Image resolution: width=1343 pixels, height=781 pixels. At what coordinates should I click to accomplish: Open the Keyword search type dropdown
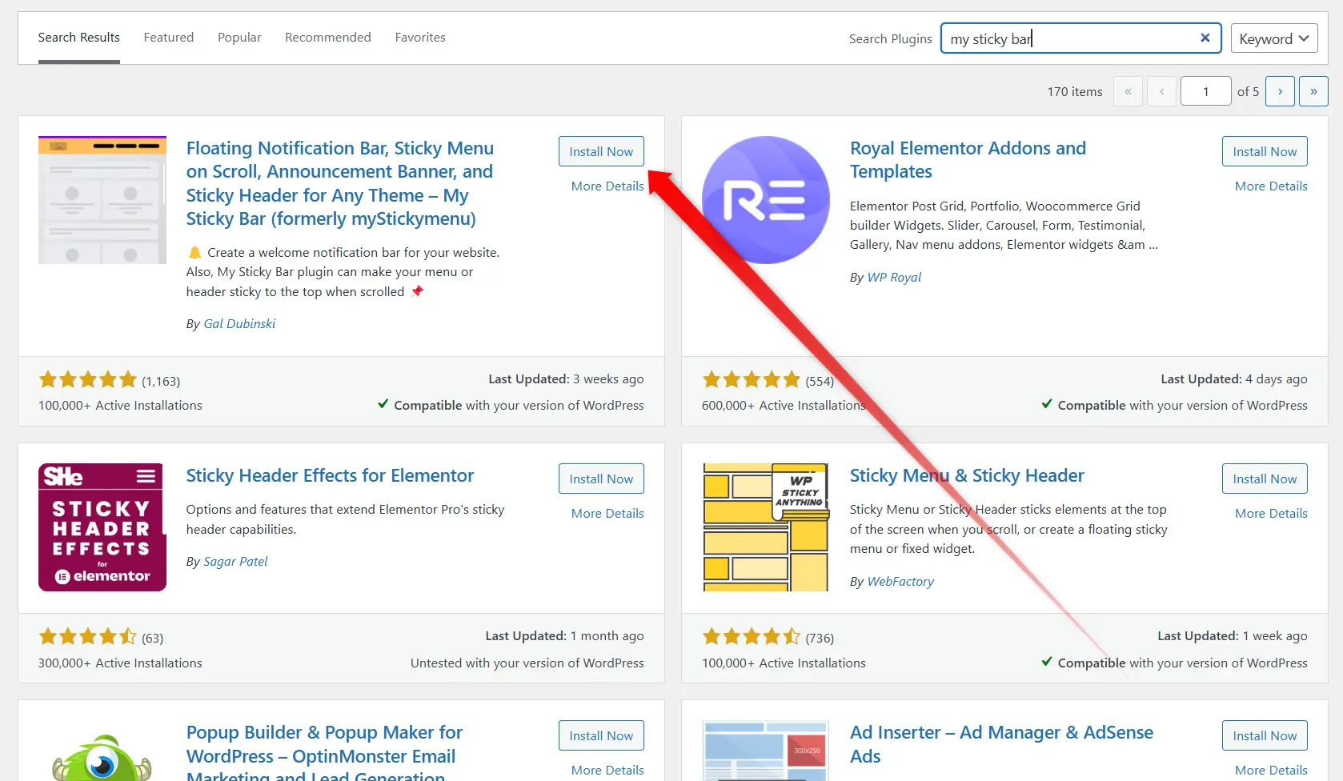(x=1273, y=38)
